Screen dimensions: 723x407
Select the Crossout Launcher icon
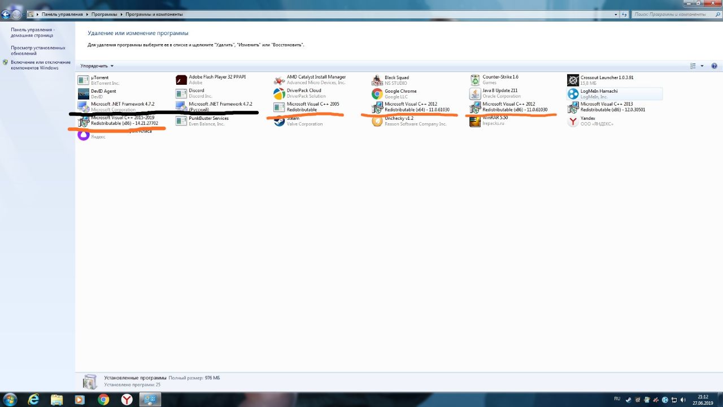(573, 80)
